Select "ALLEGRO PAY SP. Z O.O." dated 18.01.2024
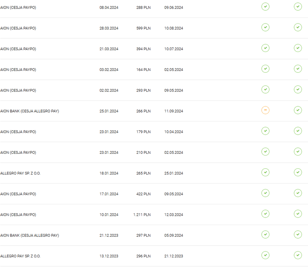308x267 pixels. pos(20,173)
